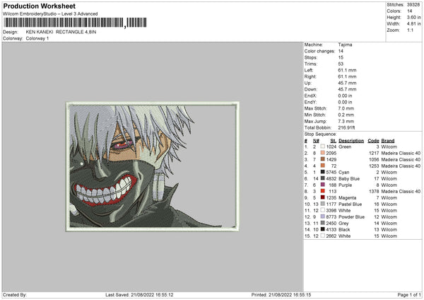Click the Width value 4.81 in
The image size is (424, 300).
(413, 24)
